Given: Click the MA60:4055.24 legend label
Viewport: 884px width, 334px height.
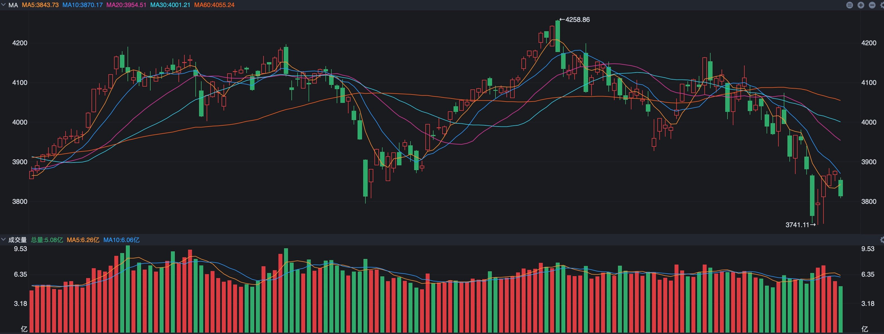Looking at the screenshot, I should [215, 5].
